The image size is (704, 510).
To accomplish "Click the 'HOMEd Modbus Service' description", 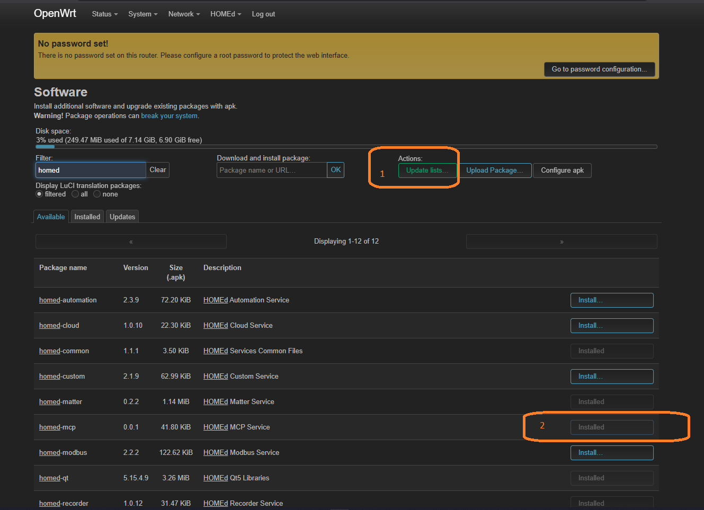I will pyautogui.click(x=241, y=453).
